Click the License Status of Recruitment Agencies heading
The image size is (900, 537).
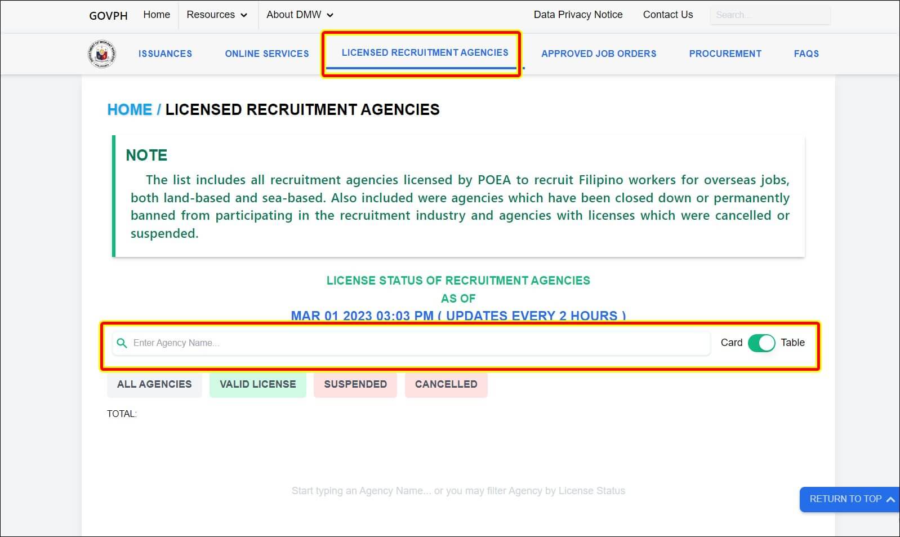(458, 281)
